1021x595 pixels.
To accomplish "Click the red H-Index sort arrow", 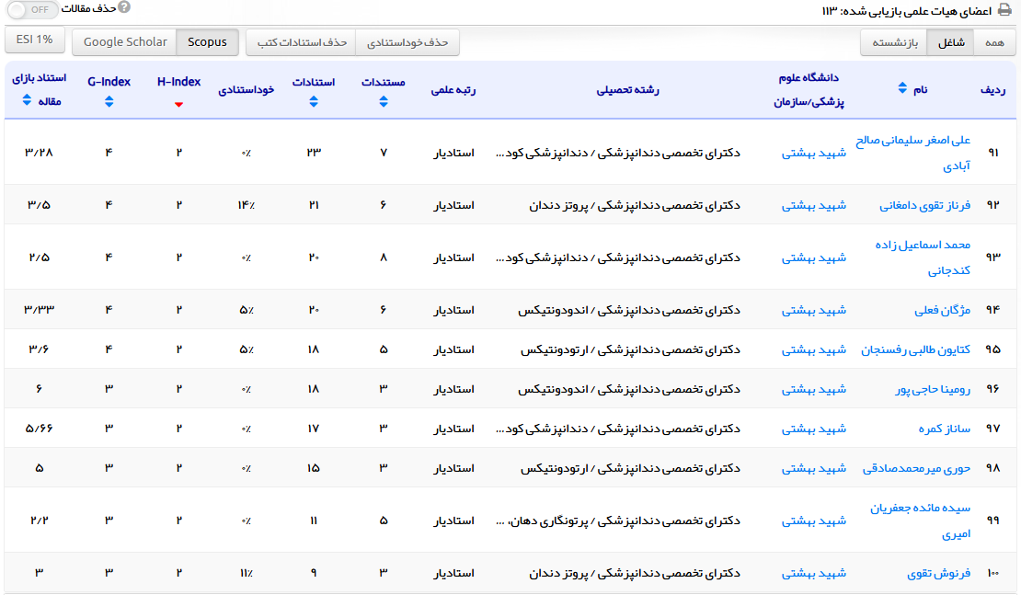I will click(178, 104).
